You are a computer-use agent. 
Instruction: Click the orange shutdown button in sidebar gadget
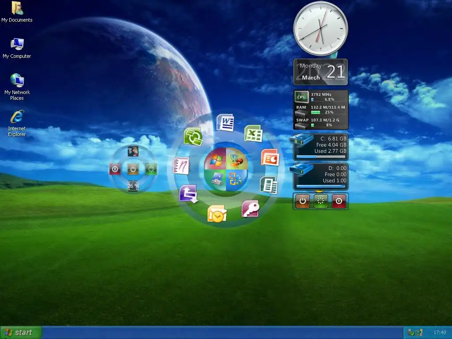pyautogui.click(x=303, y=201)
